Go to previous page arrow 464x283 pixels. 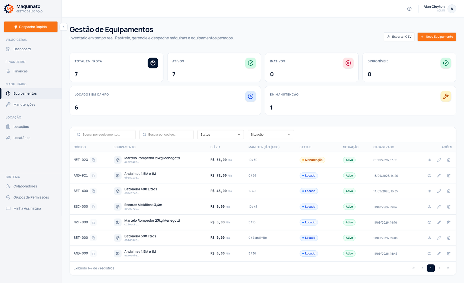click(422, 268)
